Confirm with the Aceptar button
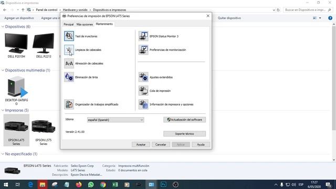 (141, 144)
